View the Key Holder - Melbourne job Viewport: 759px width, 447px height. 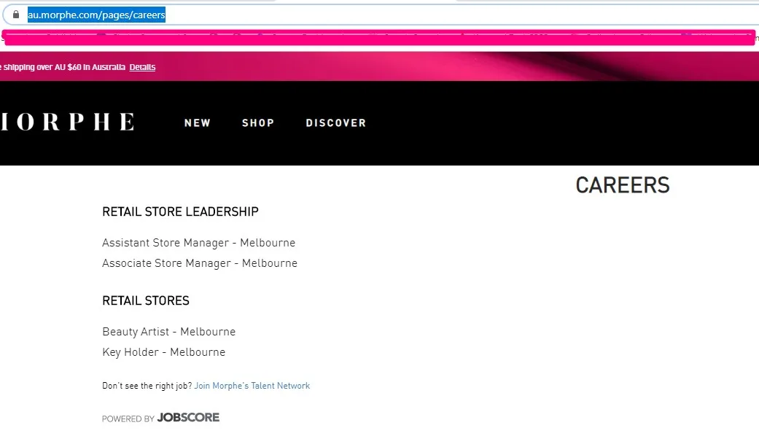163,352
